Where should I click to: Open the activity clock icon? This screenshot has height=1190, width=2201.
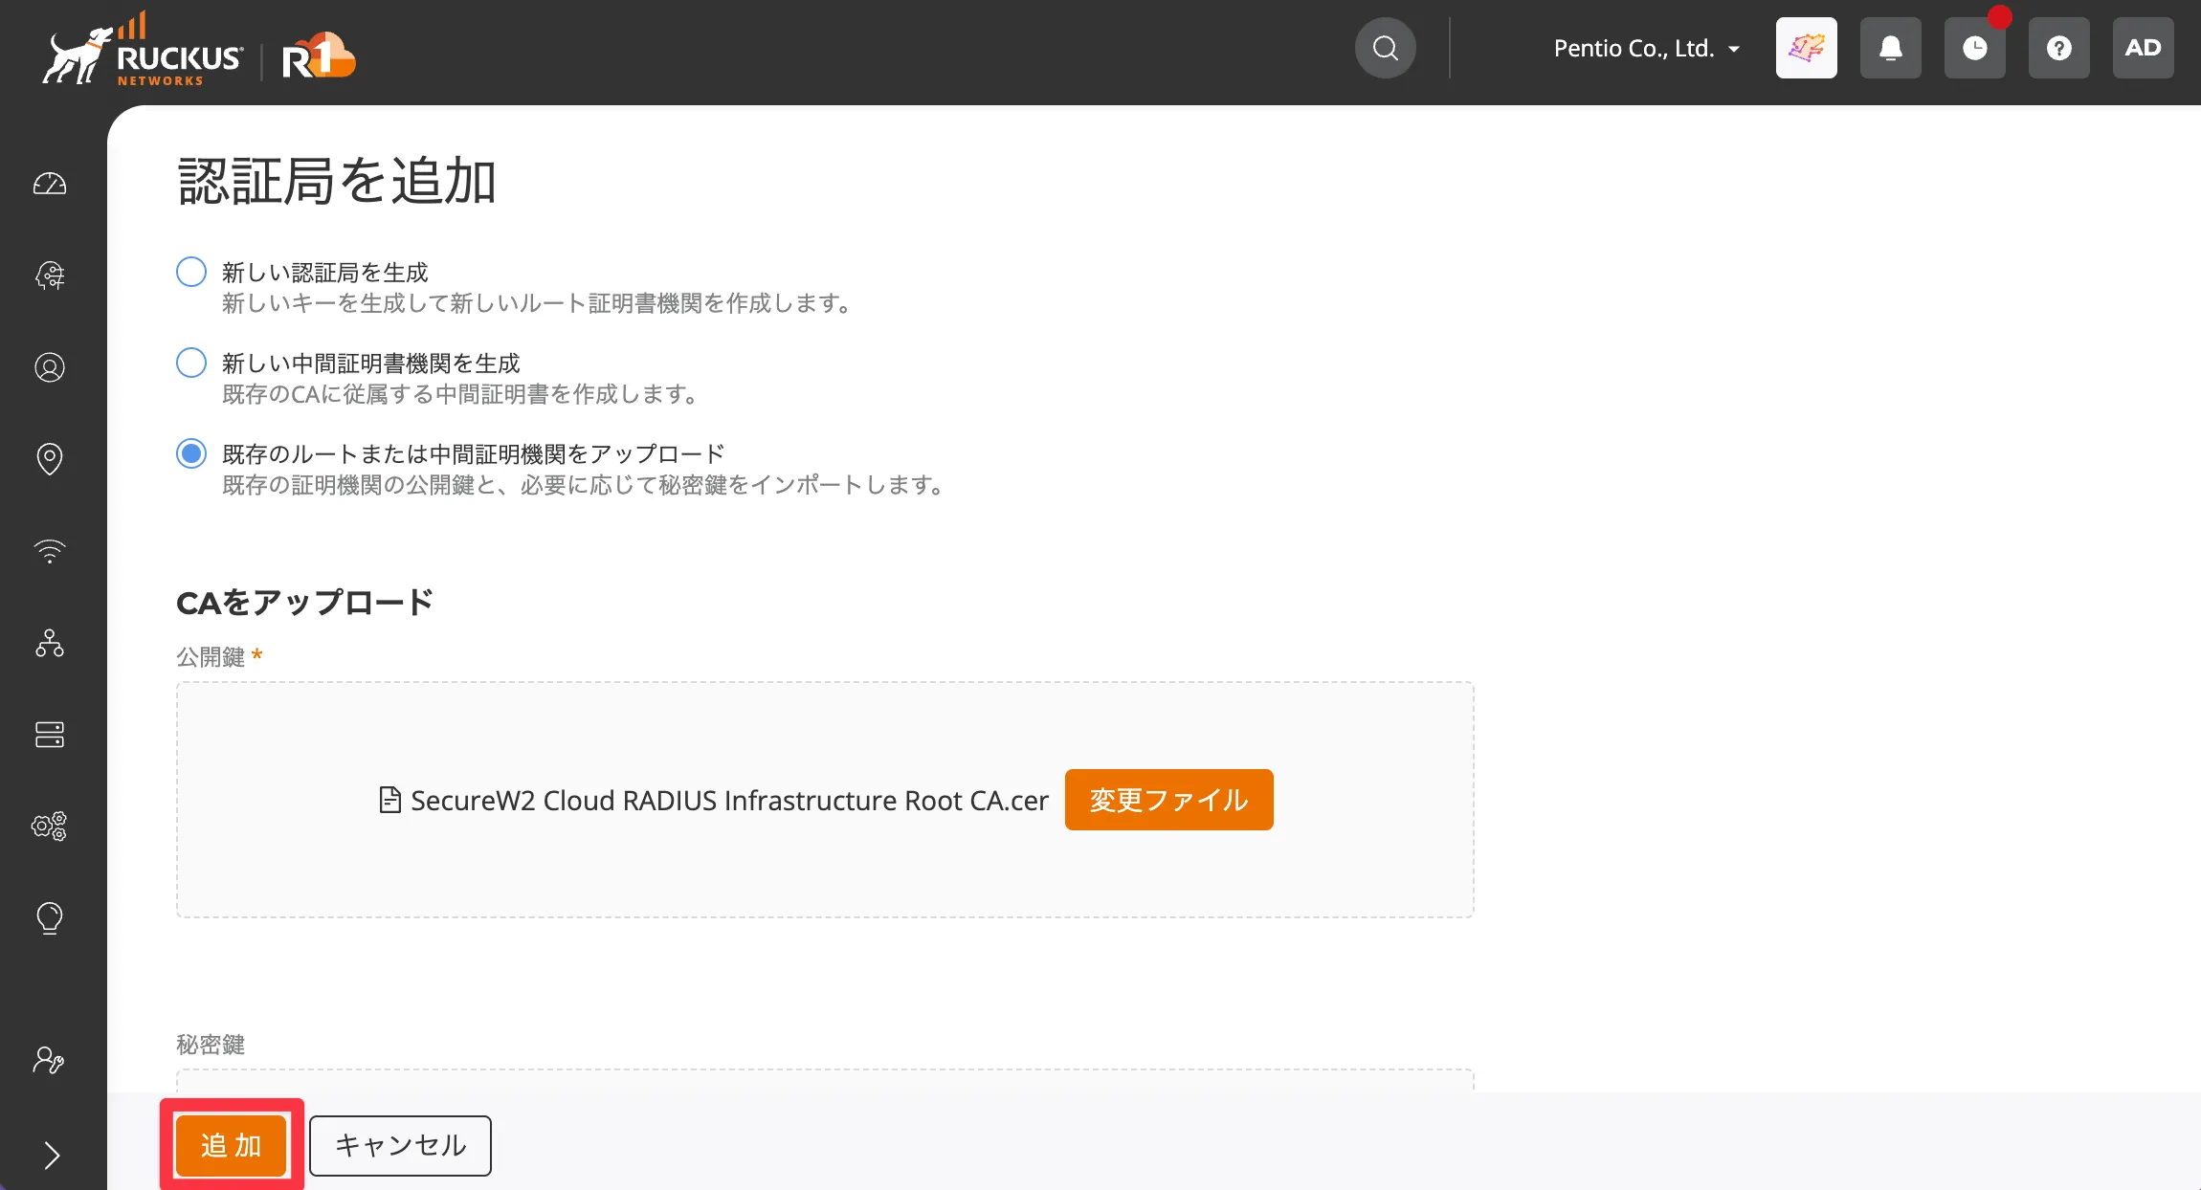click(1974, 48)
